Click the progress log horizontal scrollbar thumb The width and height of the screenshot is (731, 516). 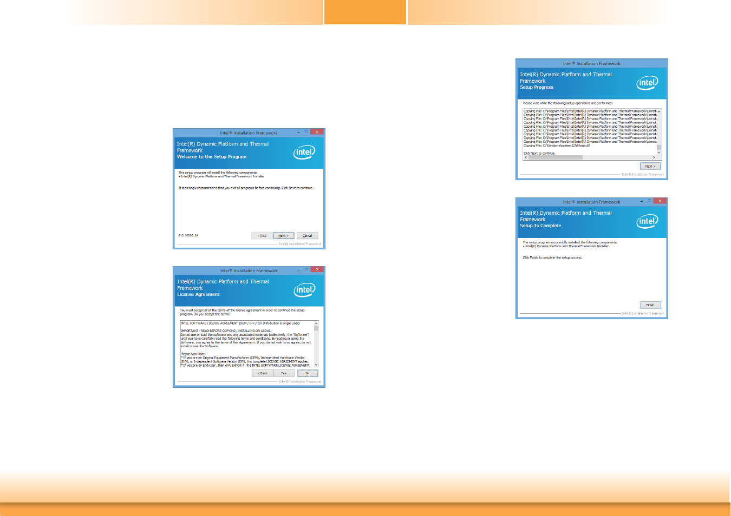(556, 157)
